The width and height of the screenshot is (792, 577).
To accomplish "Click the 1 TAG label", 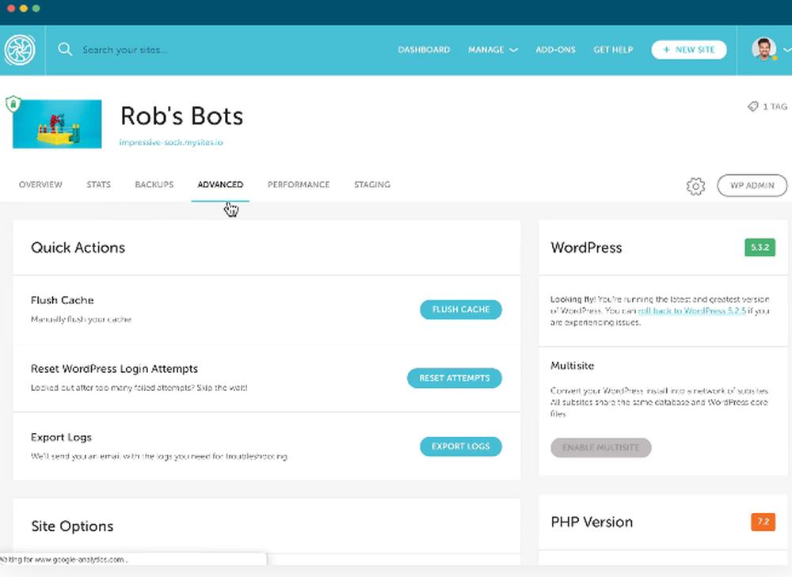I will (x=775, y=107).
